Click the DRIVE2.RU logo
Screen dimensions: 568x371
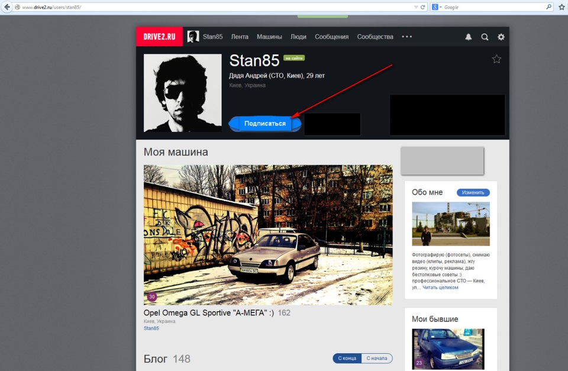coord(159,37)
